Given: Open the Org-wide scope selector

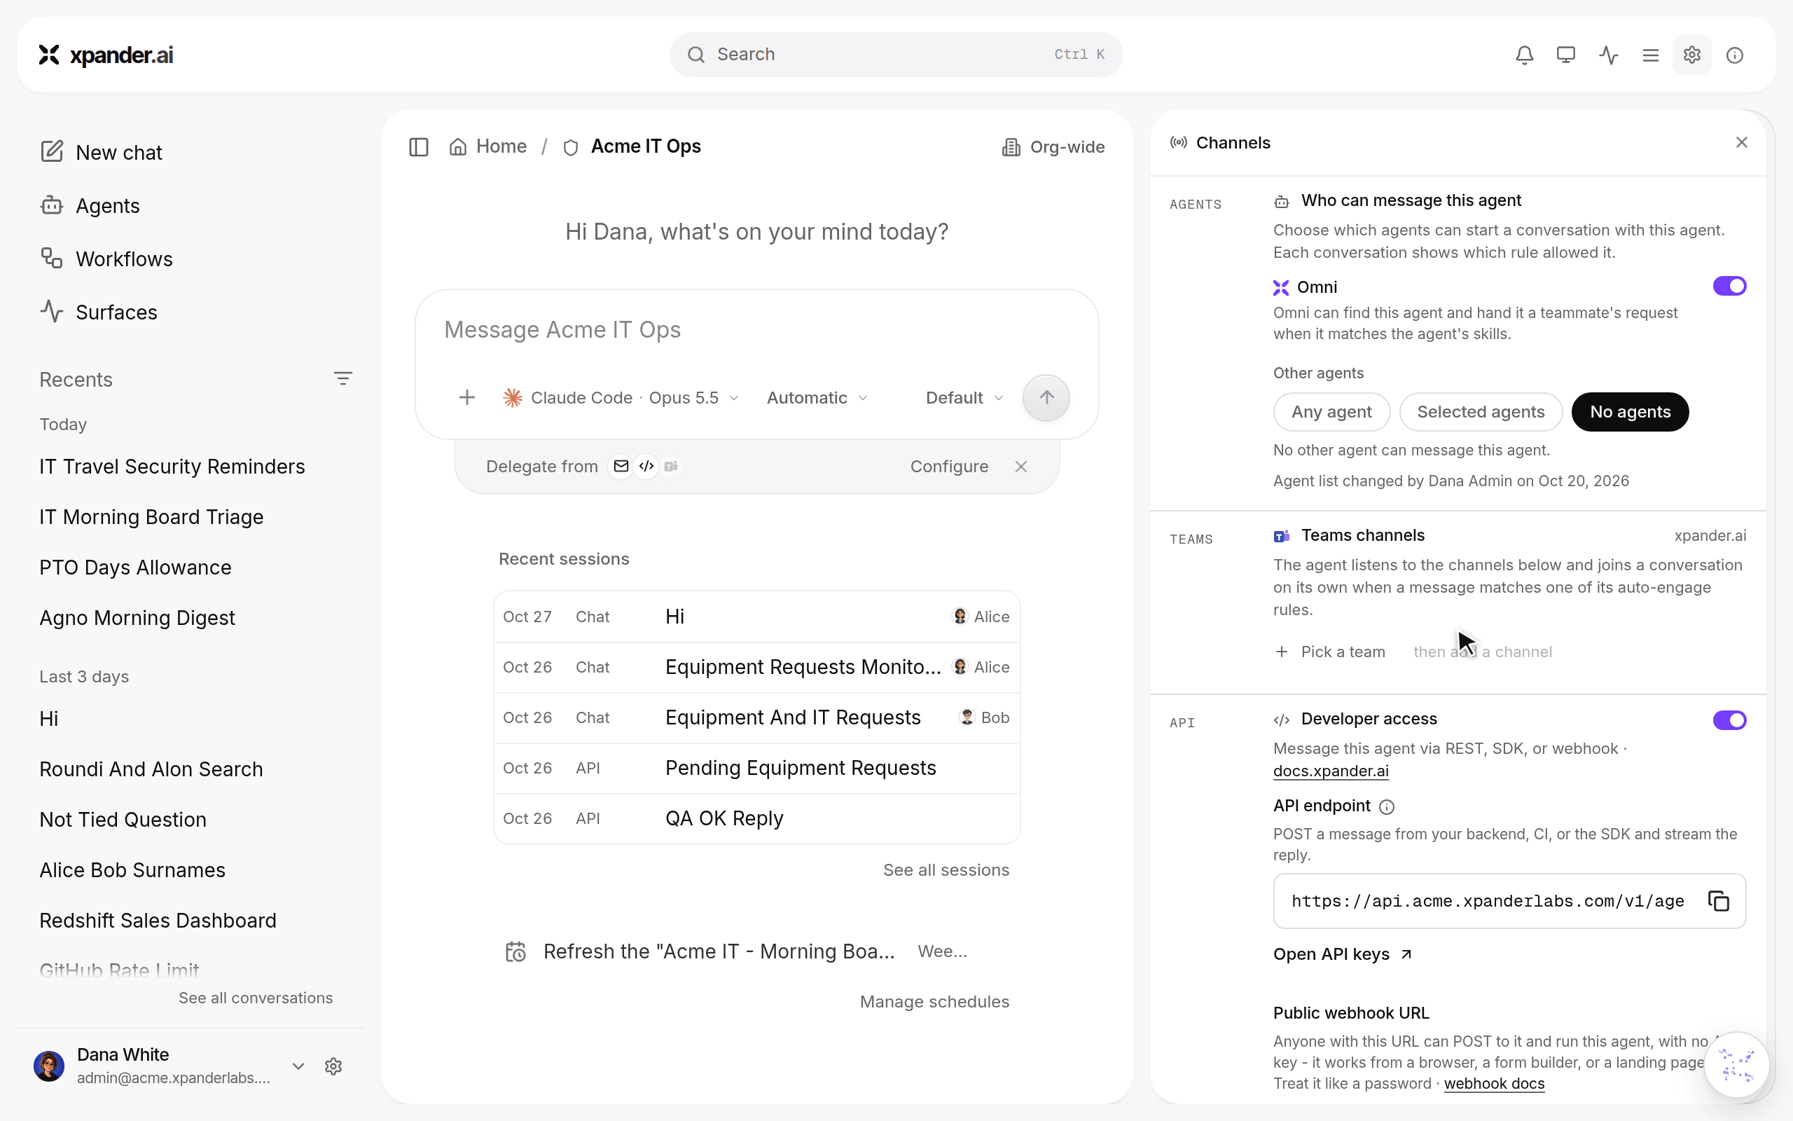Looking at the screenshot, I should 1053,147.
